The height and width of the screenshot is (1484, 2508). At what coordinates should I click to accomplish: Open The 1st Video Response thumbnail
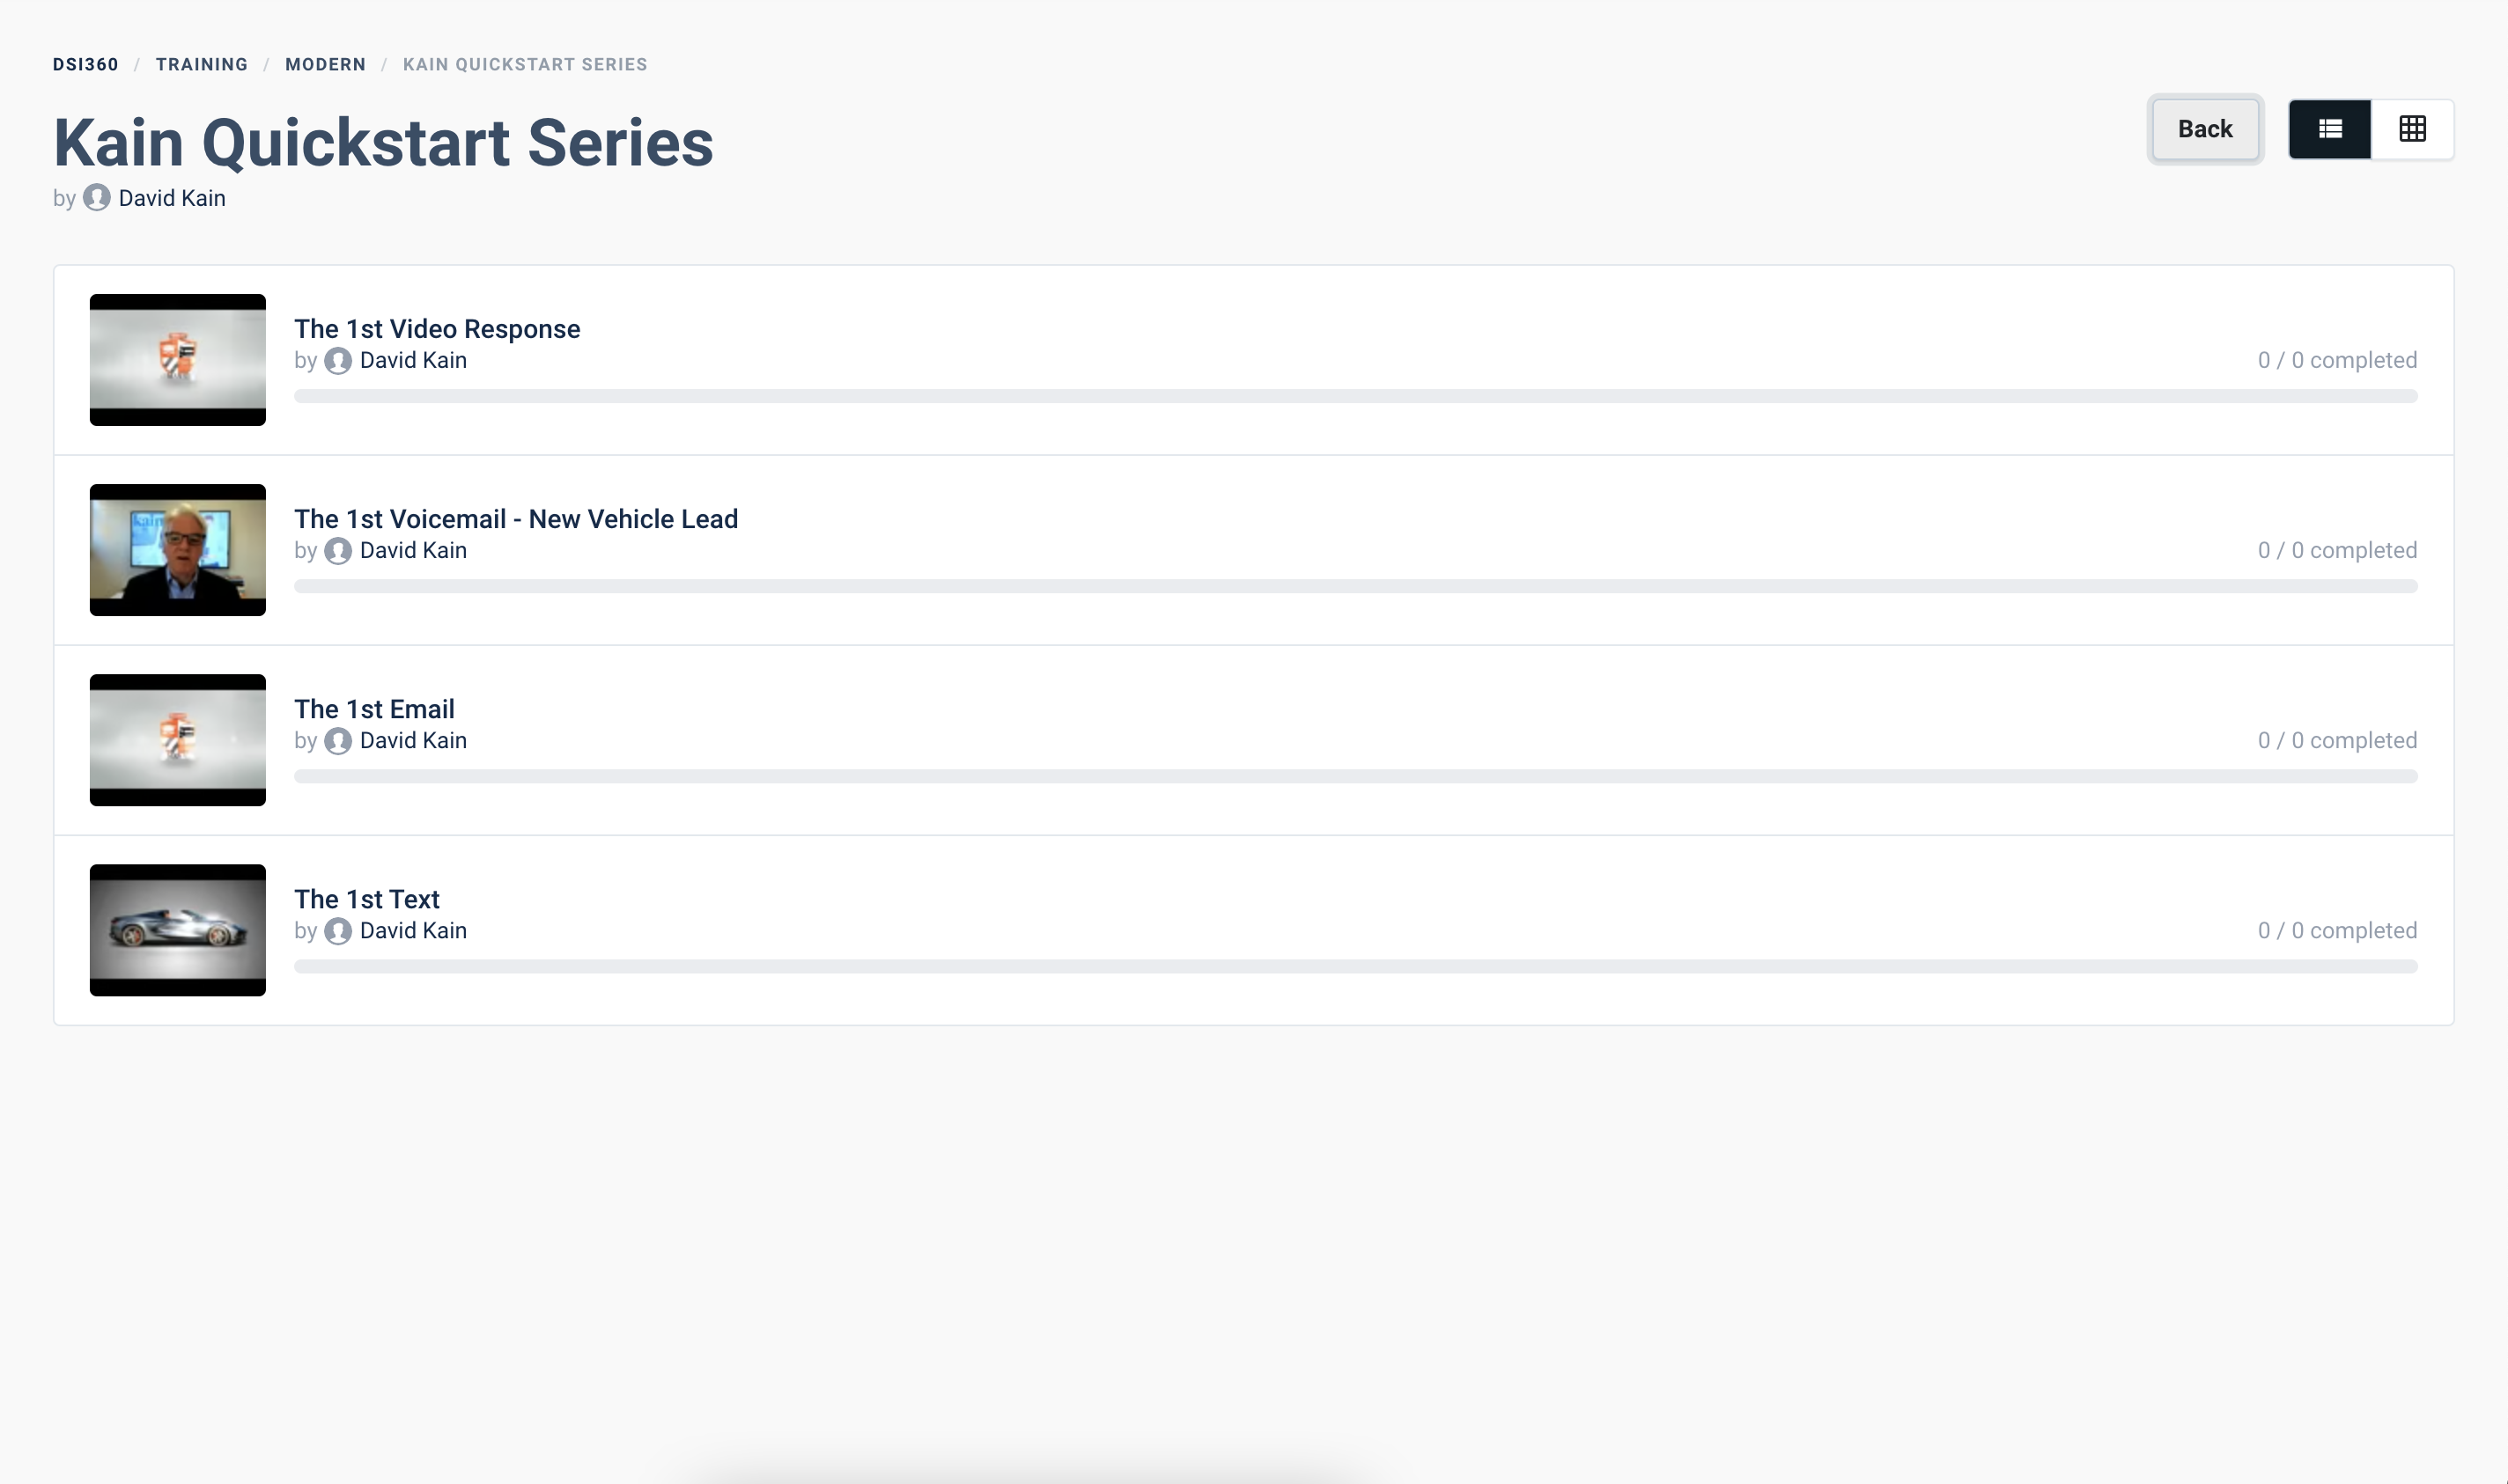point(178,360)
